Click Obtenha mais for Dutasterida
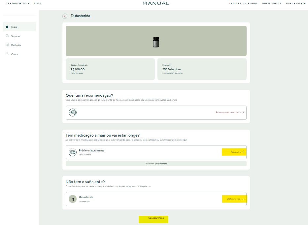The image size is (308, 225). click(x=234, y=199)
